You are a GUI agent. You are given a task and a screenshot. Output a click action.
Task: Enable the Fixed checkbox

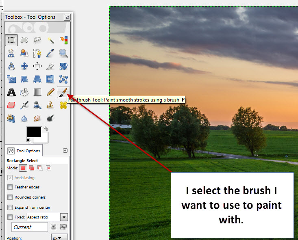coord(10,217)
